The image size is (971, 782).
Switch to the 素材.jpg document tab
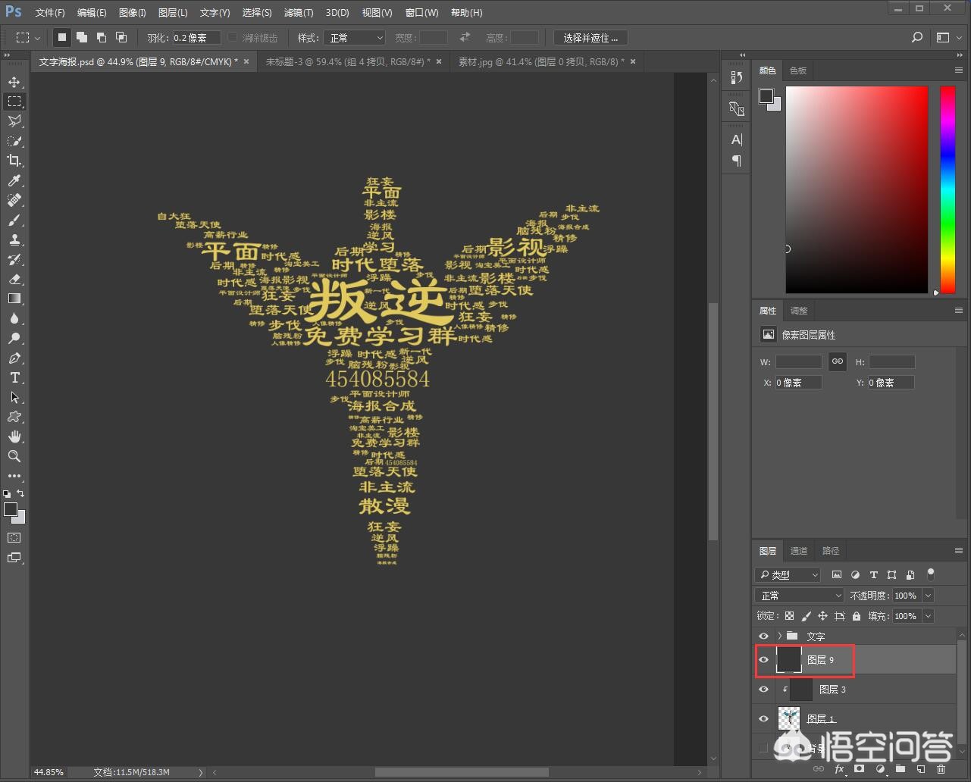coord(541,61)
